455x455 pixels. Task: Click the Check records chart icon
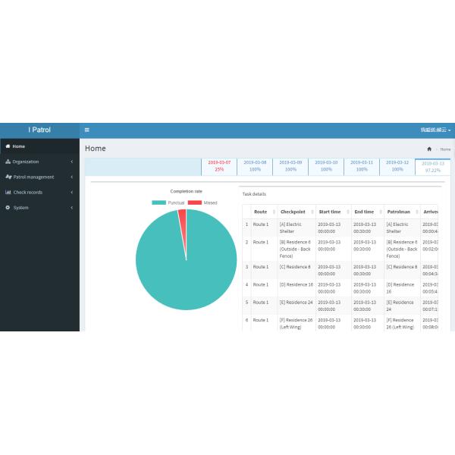coord(8,192)
